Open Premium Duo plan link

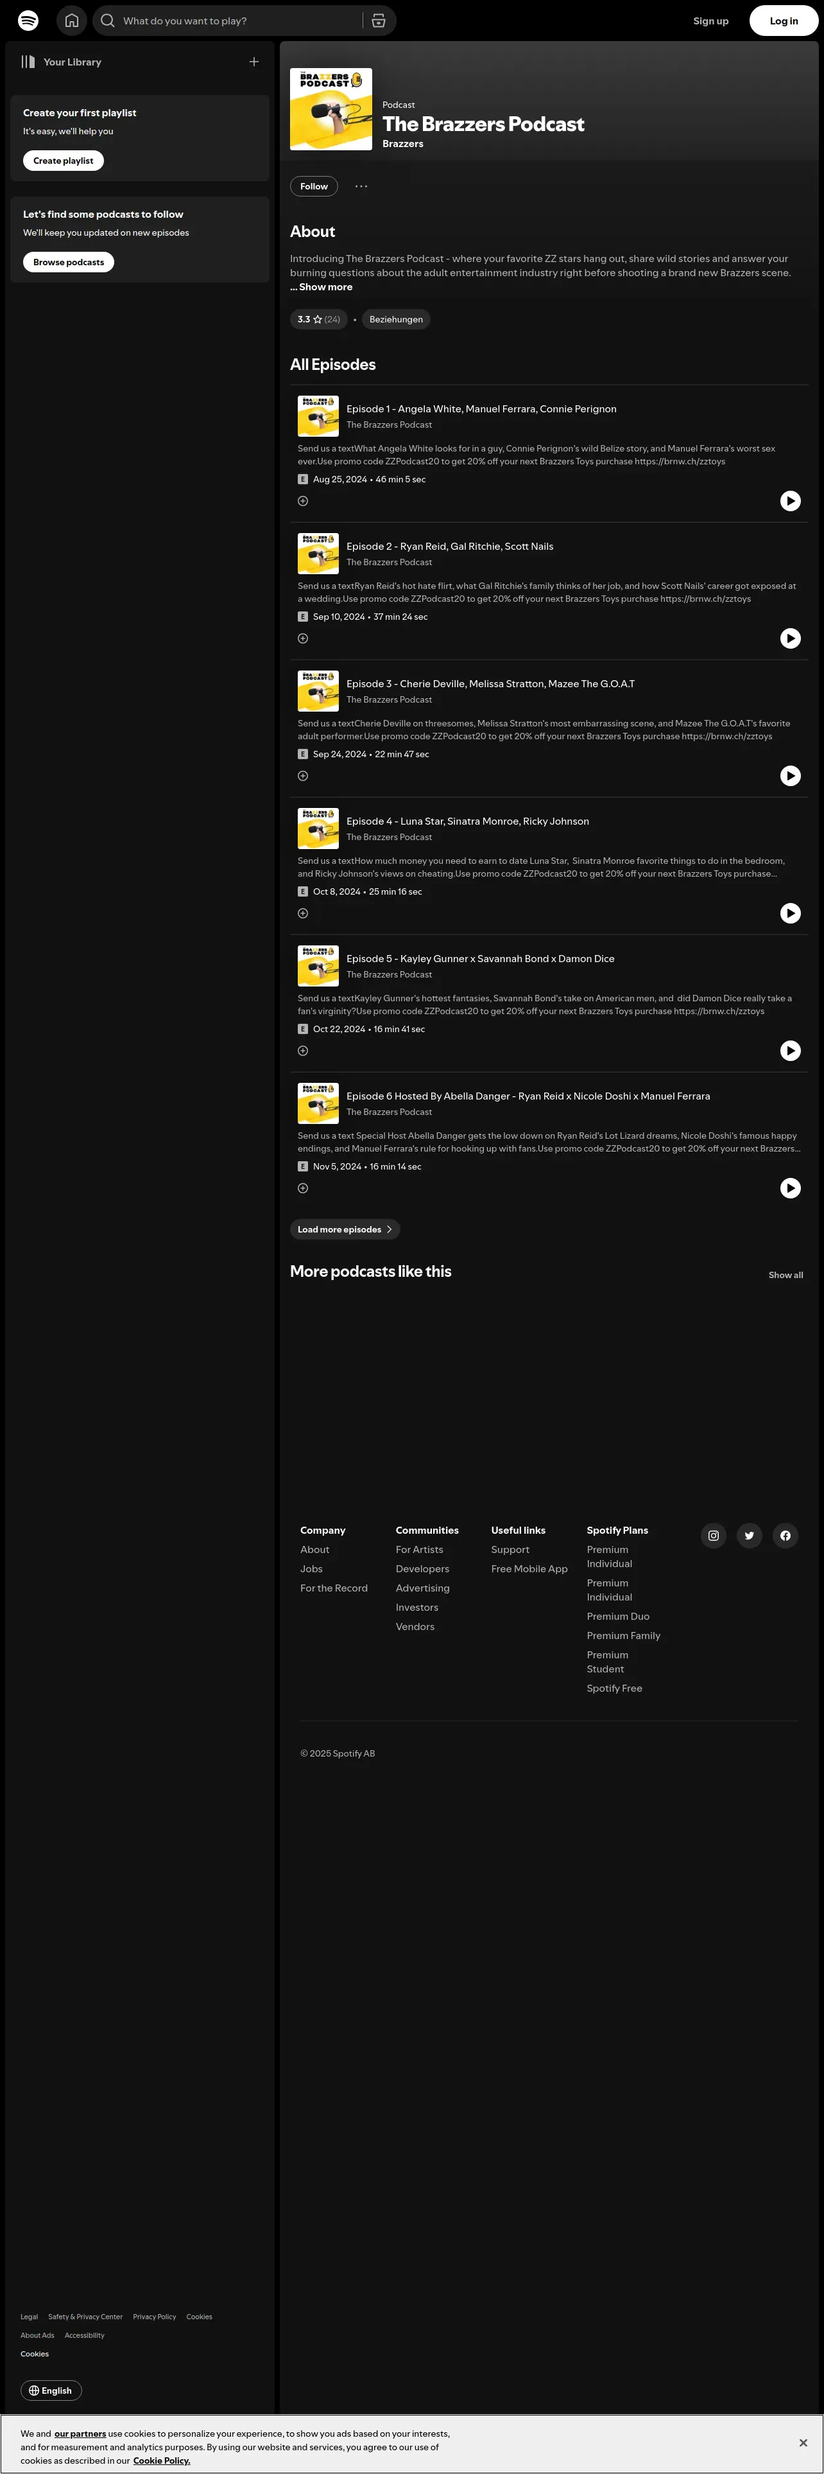pyautogui.click(x=618, y=1615)
